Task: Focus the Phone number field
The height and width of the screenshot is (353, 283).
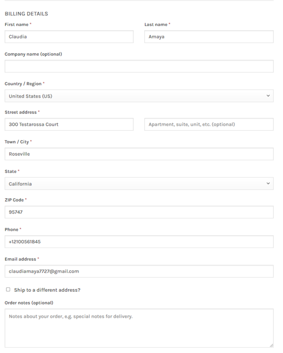Action: [x=139, y=242]
